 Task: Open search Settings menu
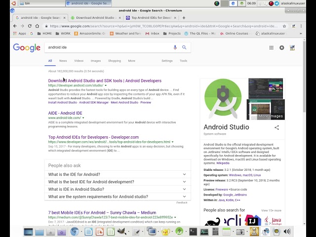point(167,61)
